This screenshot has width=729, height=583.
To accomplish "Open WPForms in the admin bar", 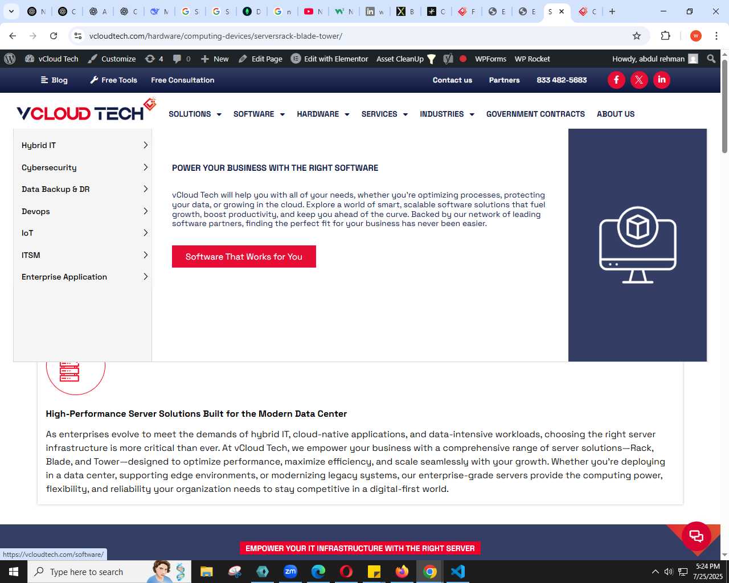I will pyautogui.click(x=490, y=59).
